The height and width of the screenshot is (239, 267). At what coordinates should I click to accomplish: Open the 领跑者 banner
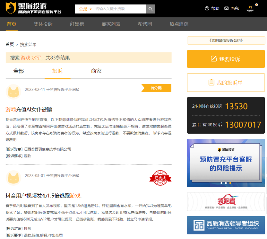click(226, 201)
